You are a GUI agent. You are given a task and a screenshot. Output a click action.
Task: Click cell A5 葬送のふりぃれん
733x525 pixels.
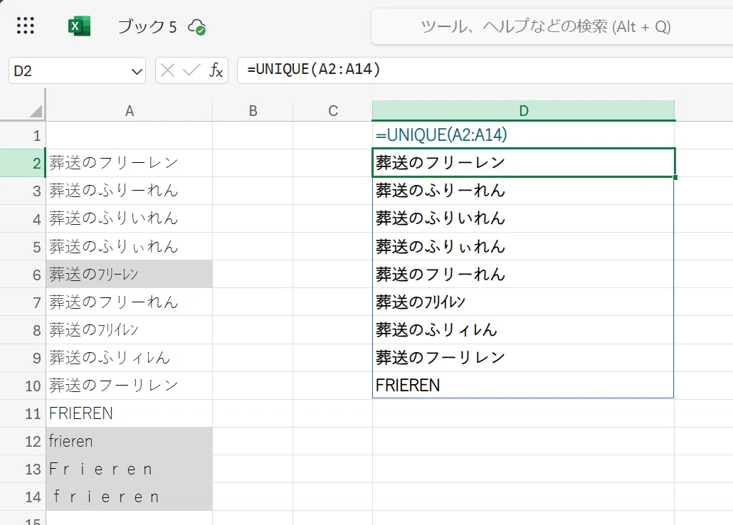130,246
